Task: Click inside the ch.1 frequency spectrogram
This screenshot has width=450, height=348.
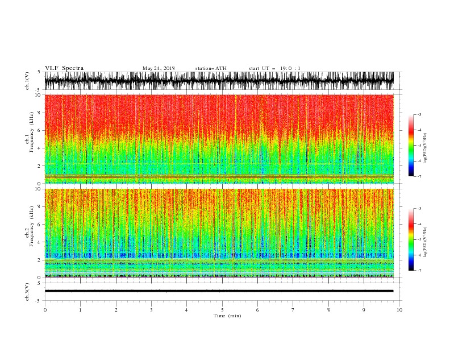Action: [x=219, y=139]
